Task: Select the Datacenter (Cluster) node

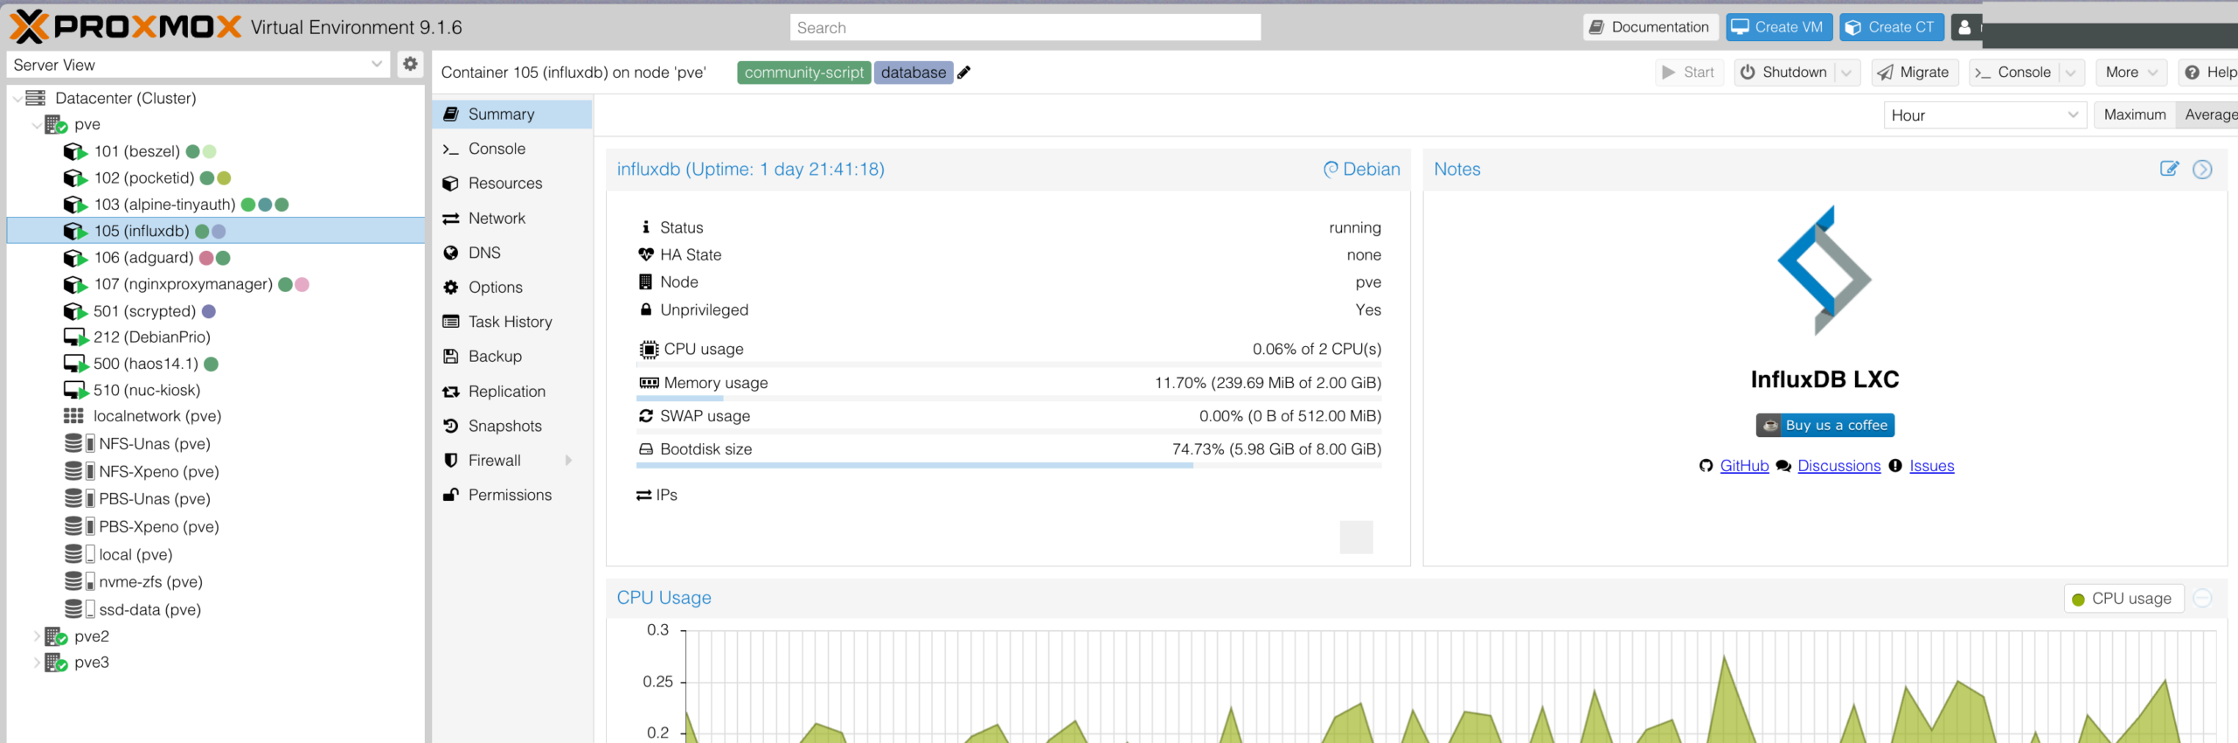Action: click(x=125, y=98)
